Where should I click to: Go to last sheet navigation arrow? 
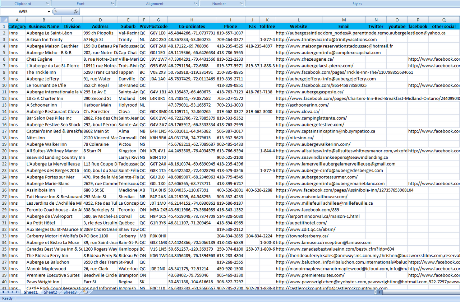[17, 292]
